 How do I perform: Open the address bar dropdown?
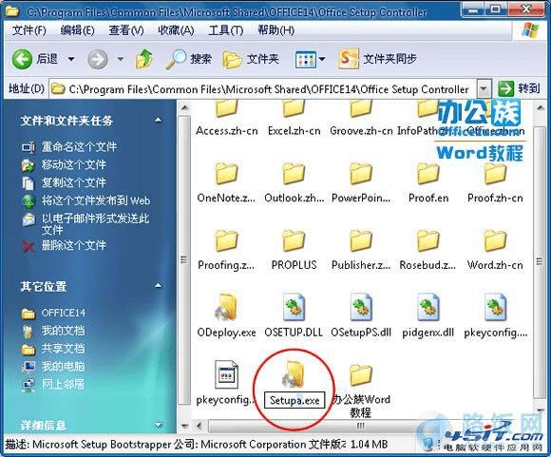[x=484, y=89]
